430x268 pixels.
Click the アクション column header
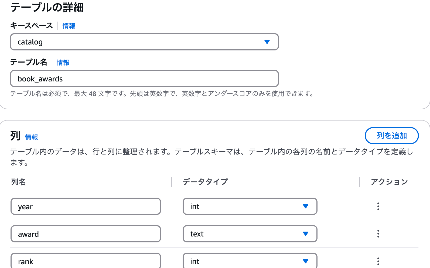tap(389, 182)
